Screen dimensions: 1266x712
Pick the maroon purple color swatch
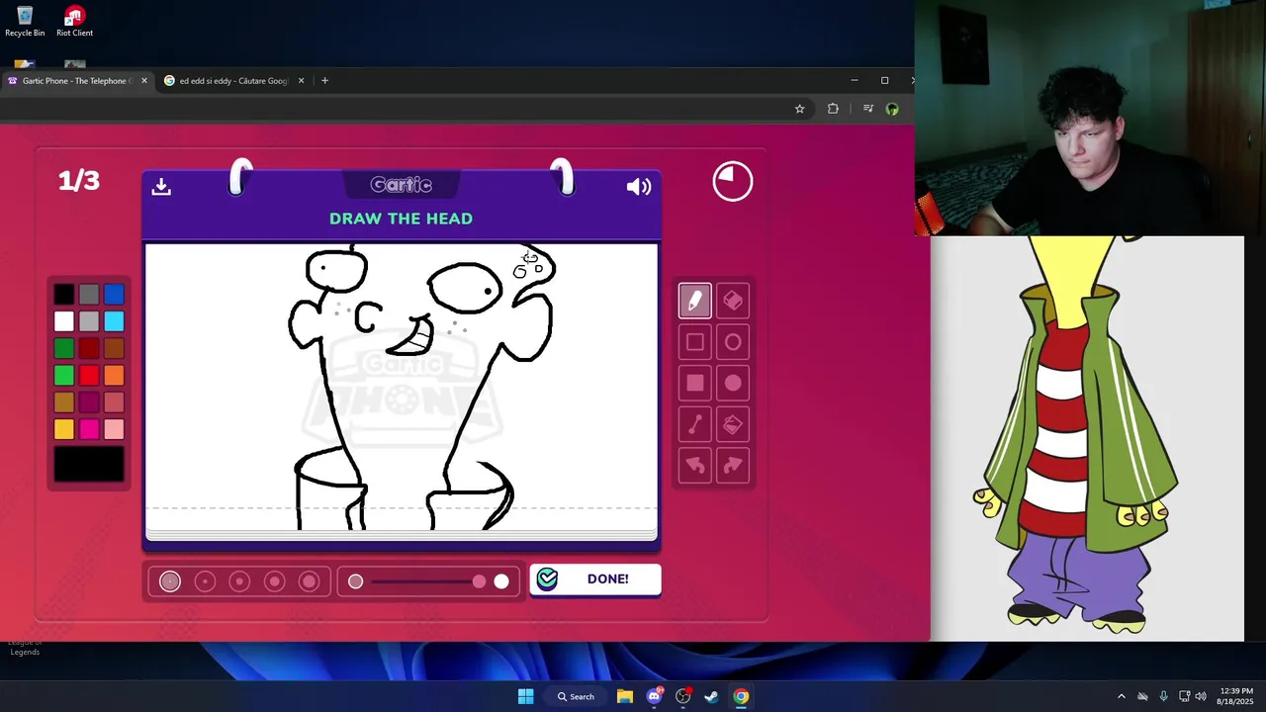pos(89,402)
